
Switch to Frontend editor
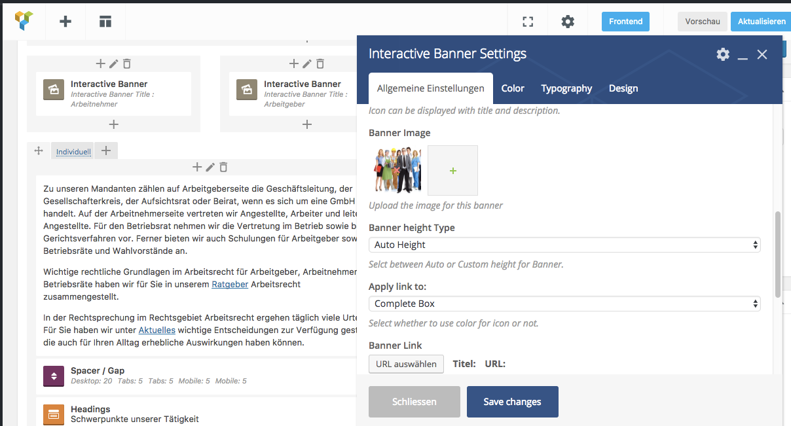pos(625,22)
